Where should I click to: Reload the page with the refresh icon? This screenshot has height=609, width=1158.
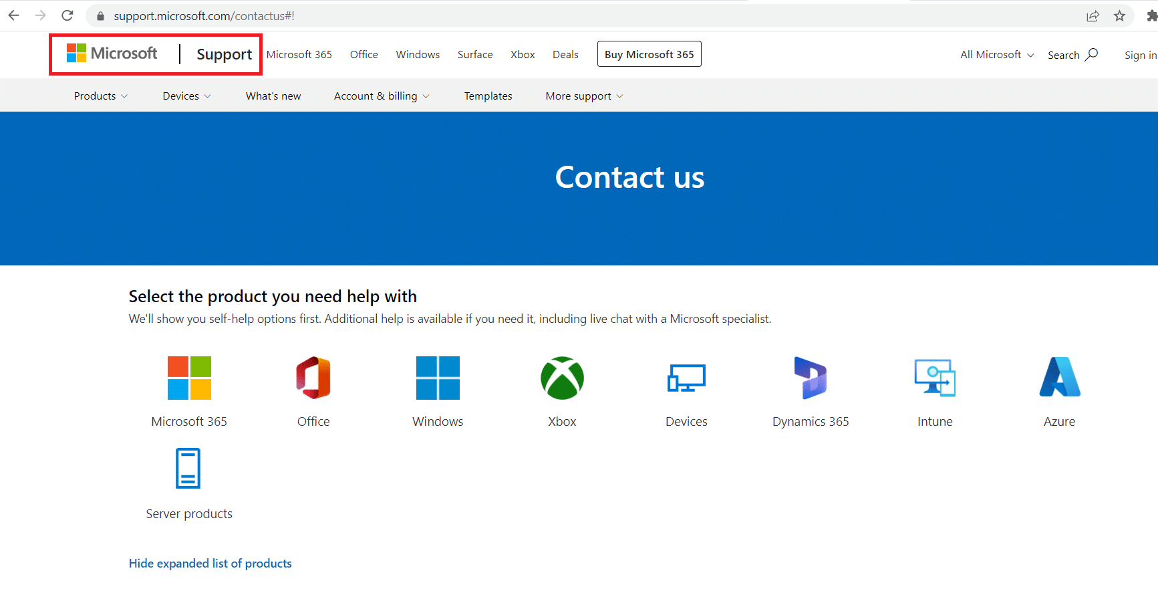pos(67,15)
